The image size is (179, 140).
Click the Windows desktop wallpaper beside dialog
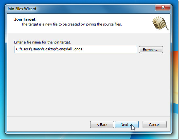click(175, 80)
